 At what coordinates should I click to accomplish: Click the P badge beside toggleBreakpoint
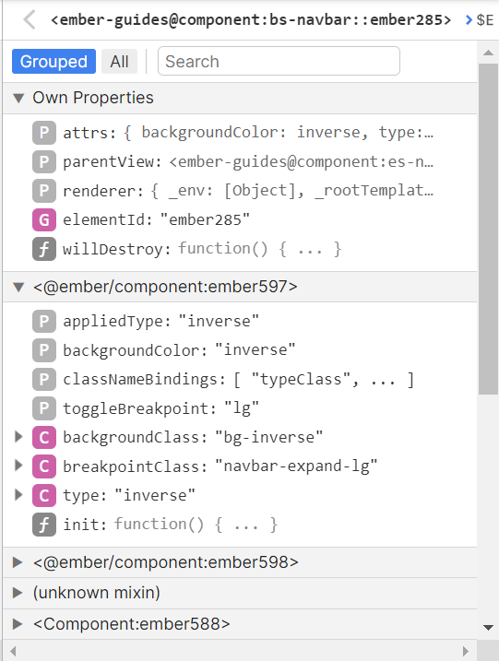[44, 408]
